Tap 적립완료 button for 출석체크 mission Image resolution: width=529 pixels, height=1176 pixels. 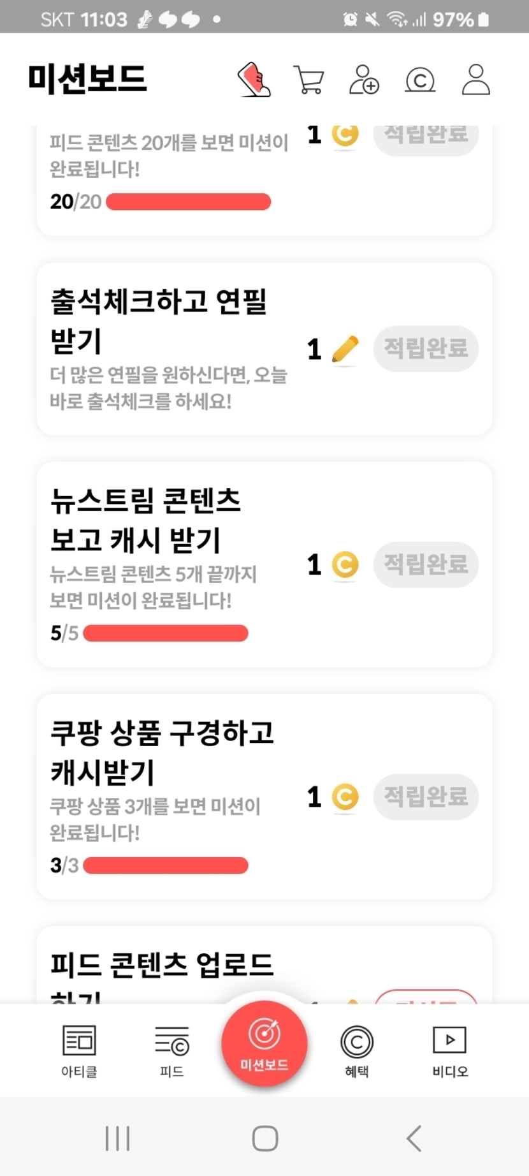[426, 348]
